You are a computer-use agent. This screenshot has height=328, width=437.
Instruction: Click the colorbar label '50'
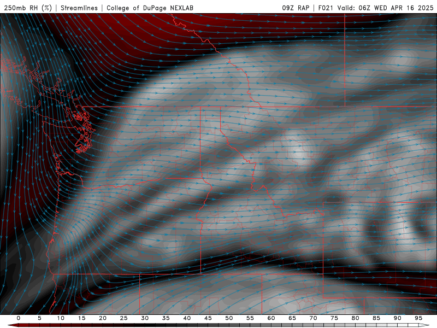pyautogui.click(x=229, y=318)
